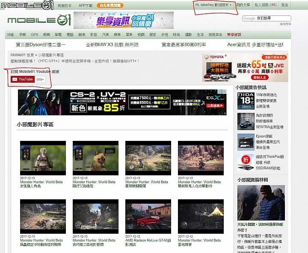The image size is (308, 253).
Task: Select red 樂享資訊 in the navigation bar
Action: pos(234,35)
